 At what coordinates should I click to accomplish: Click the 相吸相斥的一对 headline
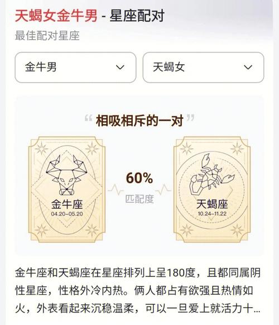click(x=139, y=121)
